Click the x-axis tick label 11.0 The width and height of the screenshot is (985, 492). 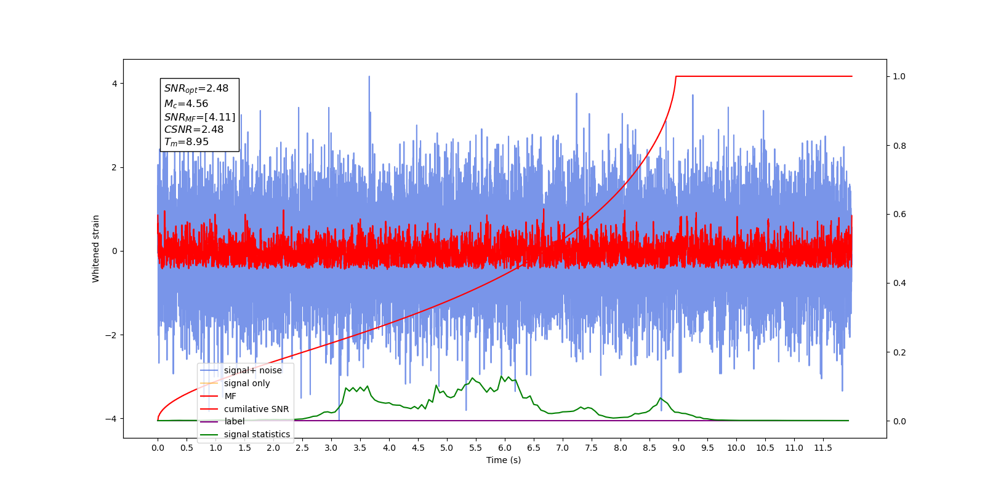click(x=794, y=448)
